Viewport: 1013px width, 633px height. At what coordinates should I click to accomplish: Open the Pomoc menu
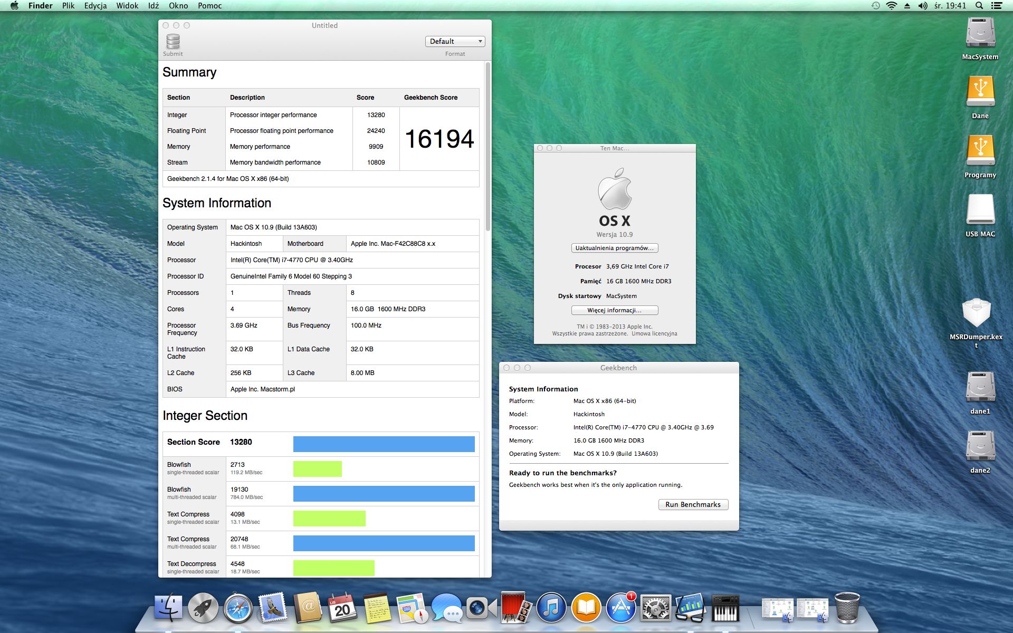[209, 6]
